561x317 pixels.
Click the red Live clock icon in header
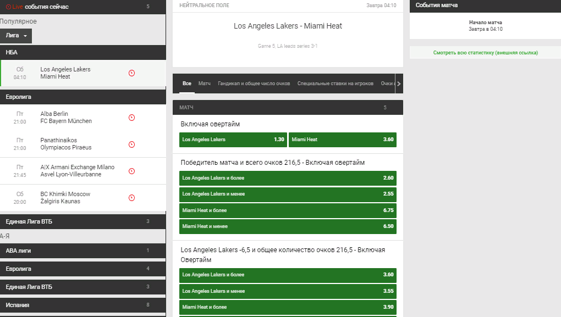(x=8, y=7)
